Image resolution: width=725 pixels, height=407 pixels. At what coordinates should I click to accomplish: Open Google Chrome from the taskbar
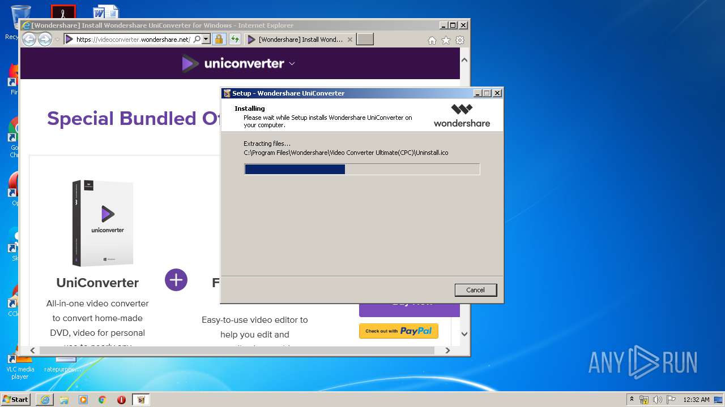[x=103, y=400]
